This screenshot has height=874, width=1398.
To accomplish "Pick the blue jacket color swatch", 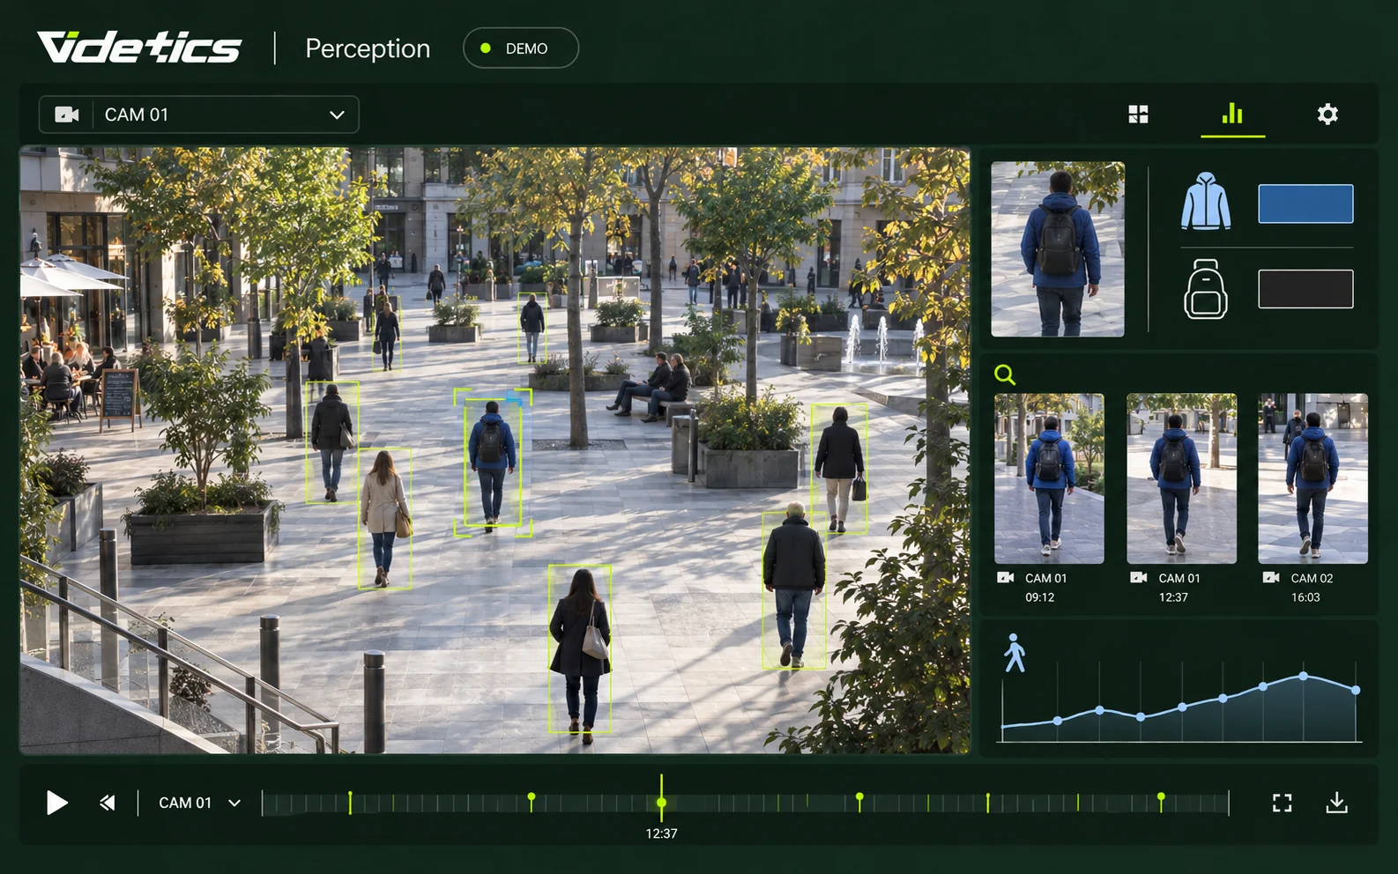I will (1305, 204).
